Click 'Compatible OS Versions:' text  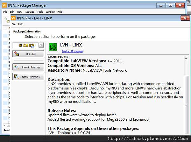coord(71,66)
